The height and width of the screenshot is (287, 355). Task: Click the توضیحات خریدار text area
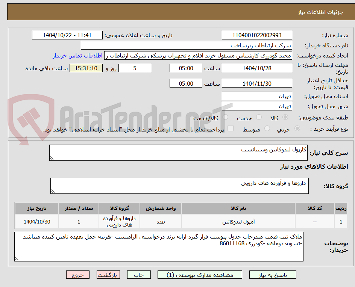159,246
